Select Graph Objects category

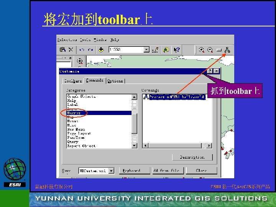99,97
